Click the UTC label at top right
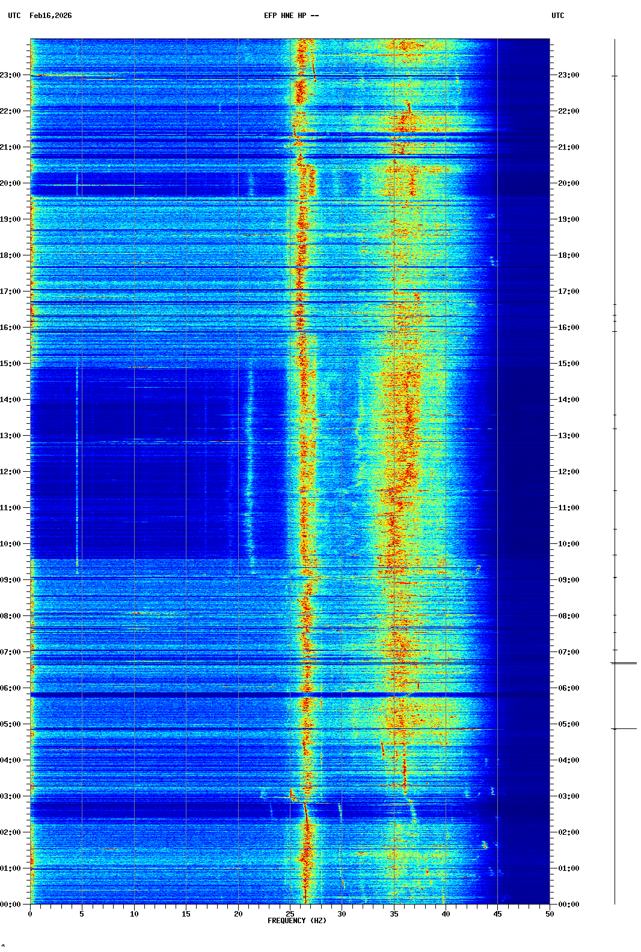 pyautogui.click(x=557, y=16)
